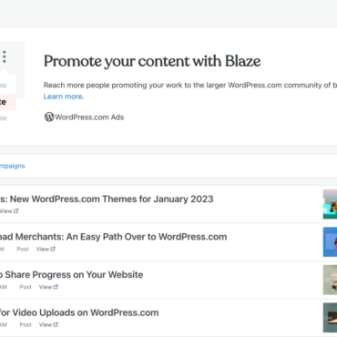Open the Learn more link
Viewport: 337px width, 337px height.
click(x=63, y=97)
